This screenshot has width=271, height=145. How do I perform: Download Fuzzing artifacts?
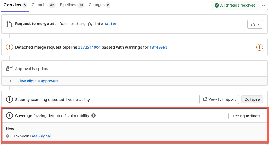(246, 116)
